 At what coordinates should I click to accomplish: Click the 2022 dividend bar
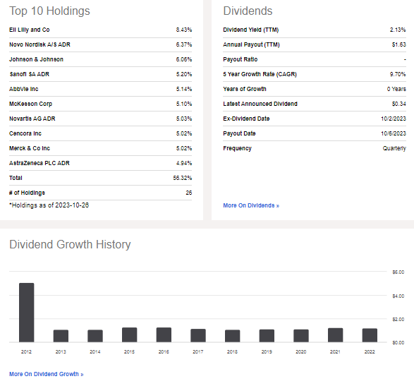click(x=370, y=335)
